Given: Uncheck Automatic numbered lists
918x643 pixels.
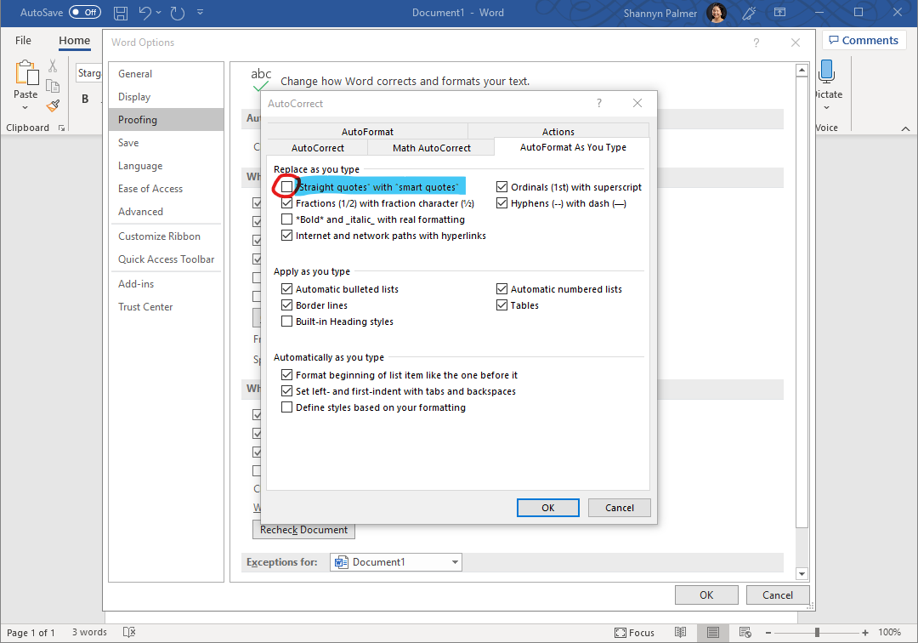Looking at the screenshot, I should click(501, 288).
